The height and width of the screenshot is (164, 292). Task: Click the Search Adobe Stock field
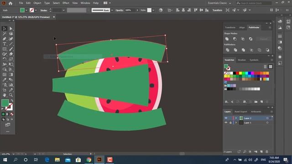[x=254, y=3]
